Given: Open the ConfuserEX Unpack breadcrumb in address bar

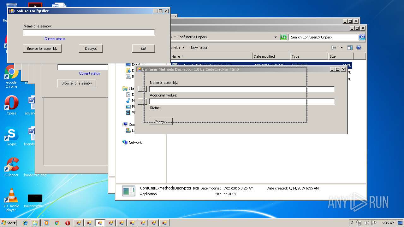Looking at the screenshot, I should click(x=192, y=37).
